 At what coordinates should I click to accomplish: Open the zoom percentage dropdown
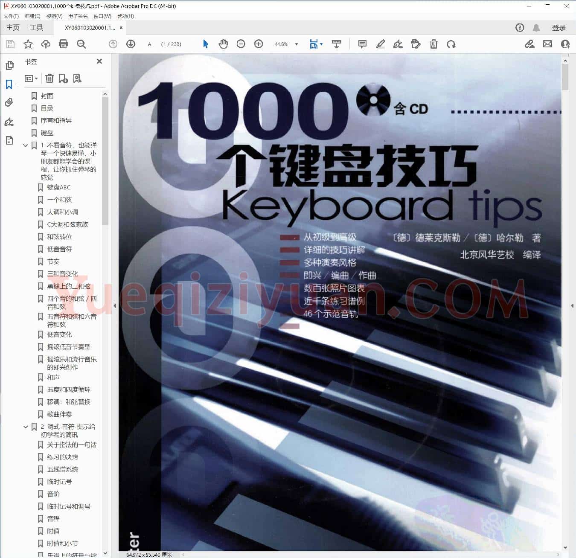point(297,44)
